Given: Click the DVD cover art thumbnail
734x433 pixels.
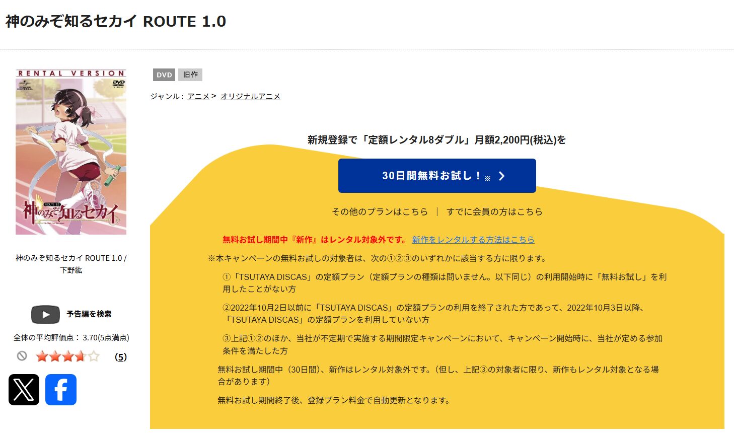Looking at the screenshot, I should click(x=70, y=153).
